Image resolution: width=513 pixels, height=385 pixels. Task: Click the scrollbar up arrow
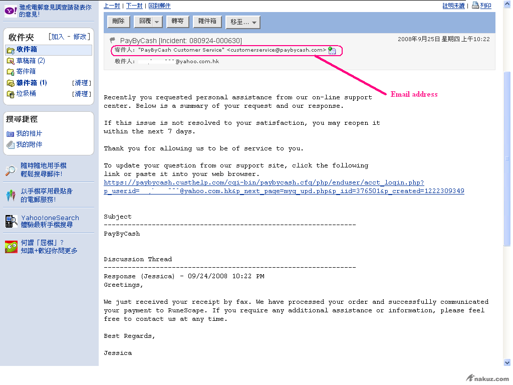(507, 4)
